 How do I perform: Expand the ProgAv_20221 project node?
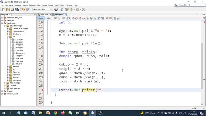tap(2, 94)
